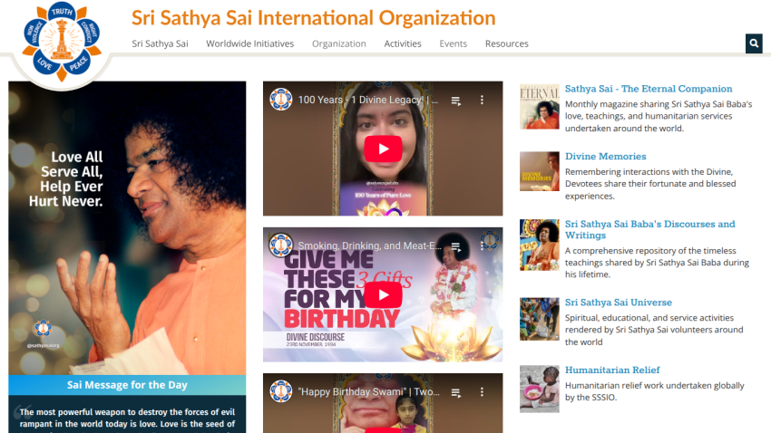This screenshot has height=433, width=771.
Task: Click the 'Sai Message for the Day' heading
Action: 127,385
